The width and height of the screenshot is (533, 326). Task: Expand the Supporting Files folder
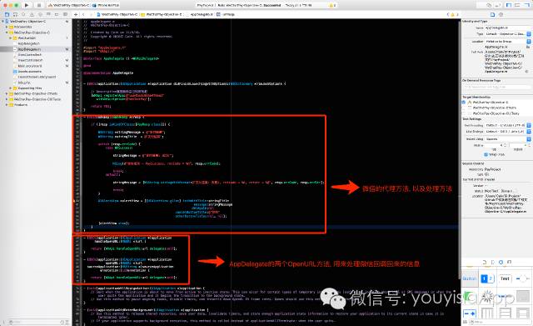coord(11,88)
